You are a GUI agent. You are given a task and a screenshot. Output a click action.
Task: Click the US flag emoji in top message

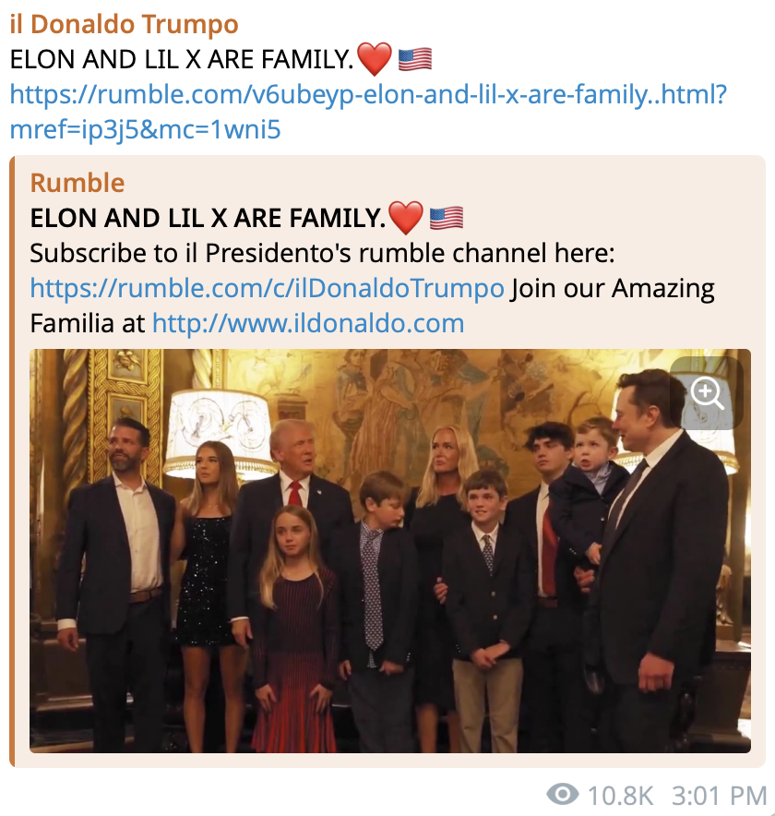[x=415, y=60]
